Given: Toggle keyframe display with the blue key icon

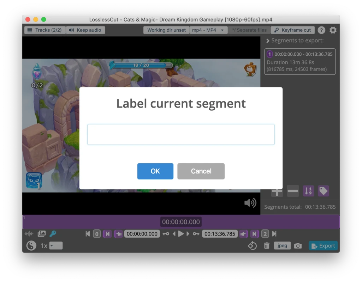Looking at the screenshot, I should click(x=53, y=234).
